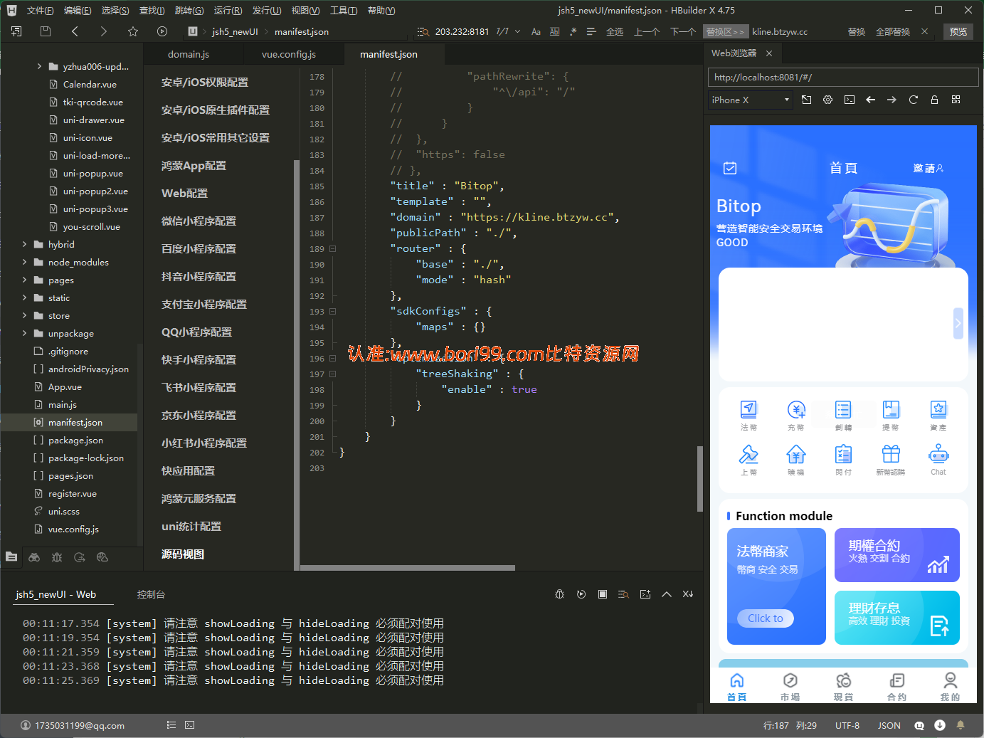Click the notification bell in status bar
This screenshot has height=738, width=984.
click(x=961, y=725)
